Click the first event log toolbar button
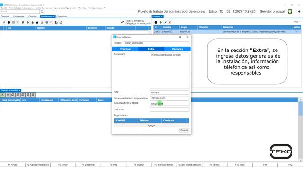 (x=2, y=95)
